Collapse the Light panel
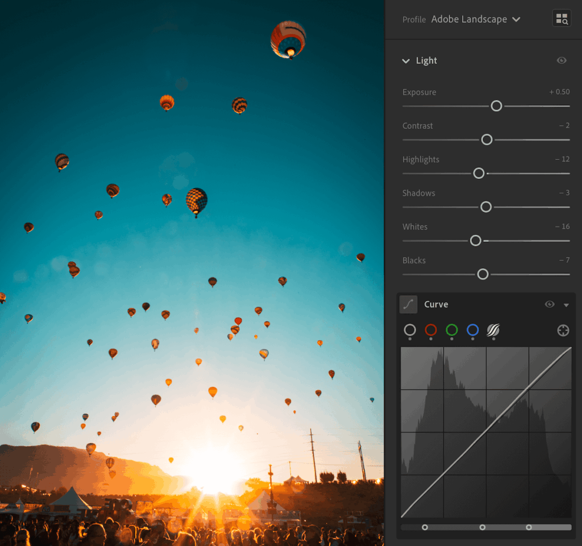Screen dimensions: 582x546 [406, 60]
